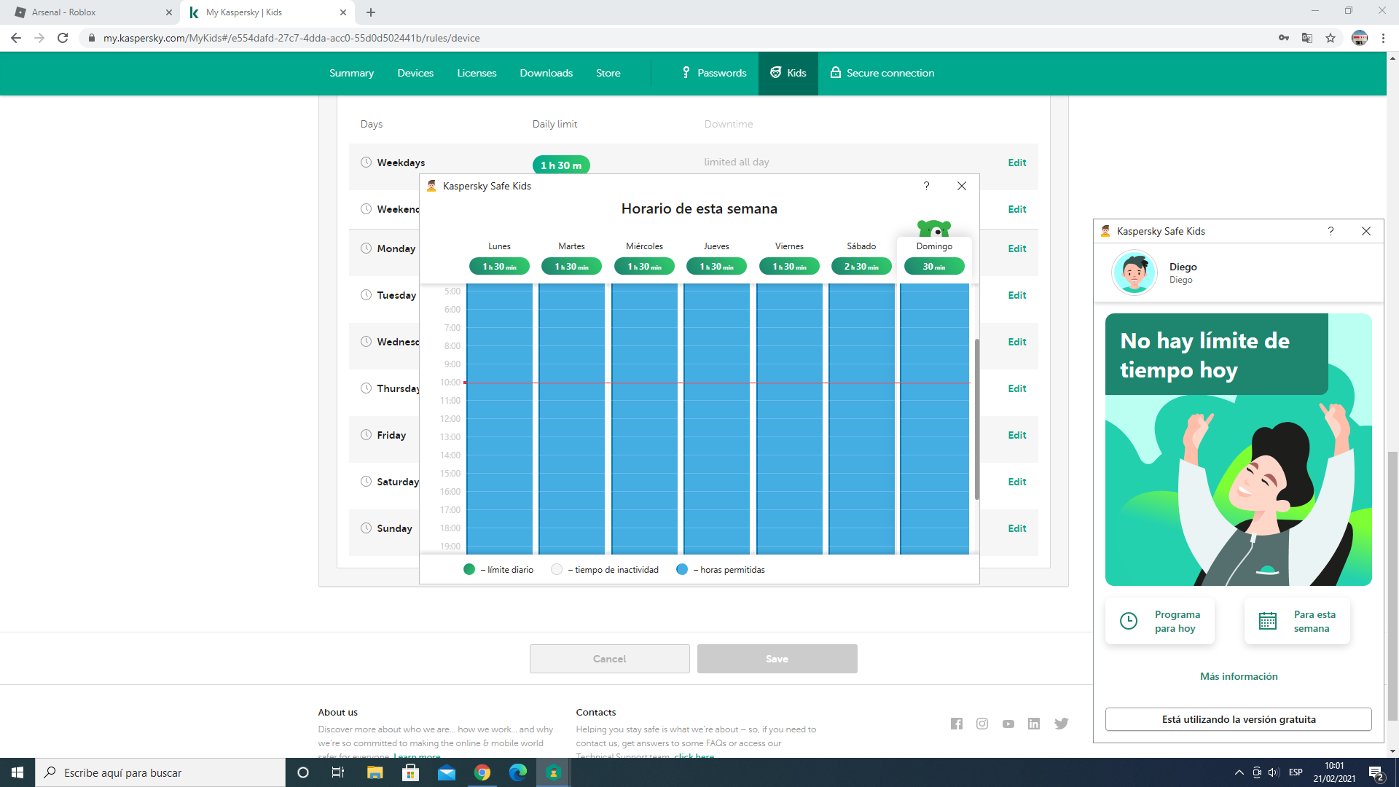Image resolution: width=1399 pixels, height=787 pixels.
Task: Open the Devices menu tab
Action: pyautogui.click(x=415, y=73)
